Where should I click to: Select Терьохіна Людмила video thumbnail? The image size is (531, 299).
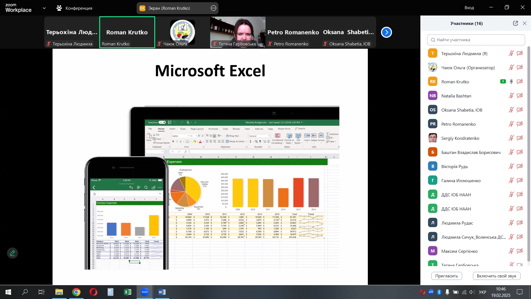pyautogui.click(x=72, y=32)
